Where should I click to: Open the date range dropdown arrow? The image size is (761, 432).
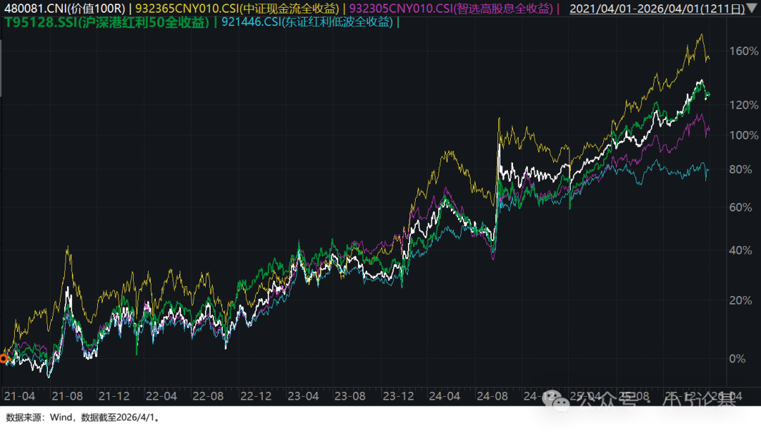click(751, 9)
